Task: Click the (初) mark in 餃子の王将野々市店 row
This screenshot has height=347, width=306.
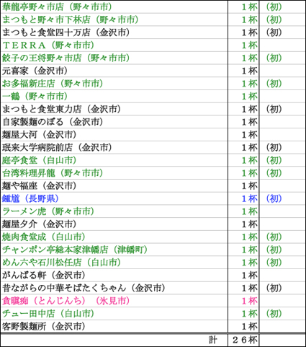Action: tap(274, 58)
